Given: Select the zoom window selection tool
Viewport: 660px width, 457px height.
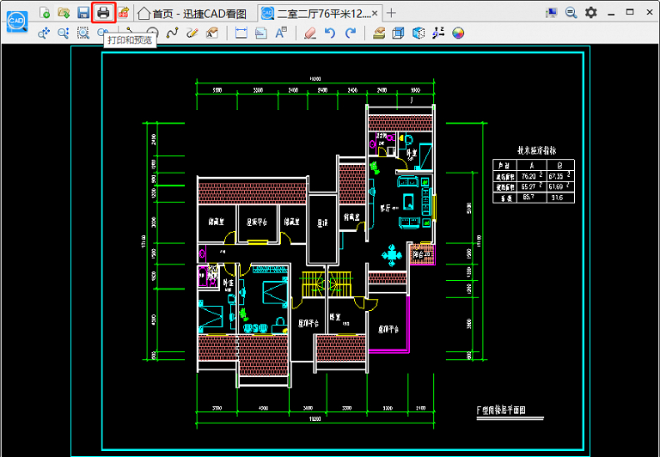Looking at the screenshot, I should (83, 34).
